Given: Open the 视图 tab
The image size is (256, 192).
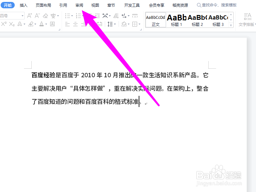Looking at the screenshot, I should [x=95, y=5].
